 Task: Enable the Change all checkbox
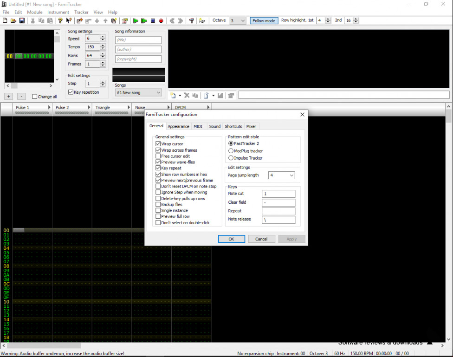tap(35, 97)
